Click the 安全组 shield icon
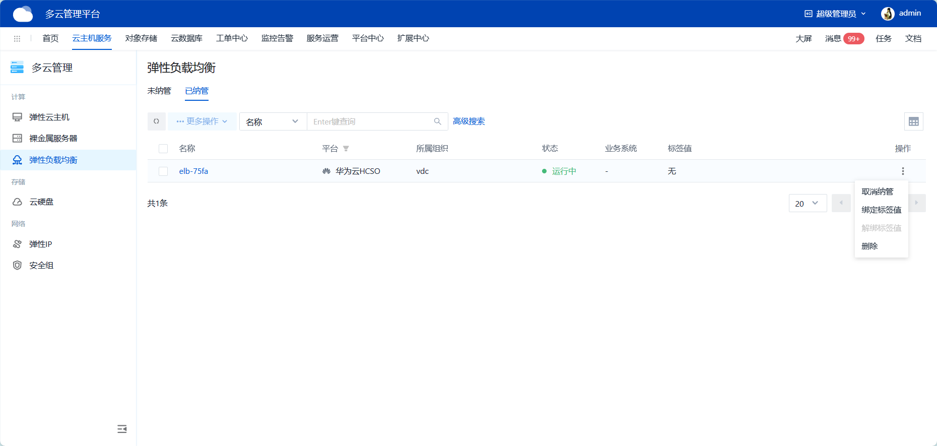 click(17, 265)
